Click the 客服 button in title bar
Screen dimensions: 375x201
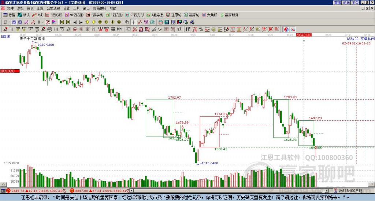(338, 3)
